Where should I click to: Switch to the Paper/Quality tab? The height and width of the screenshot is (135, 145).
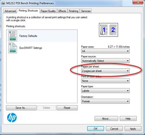48,11
